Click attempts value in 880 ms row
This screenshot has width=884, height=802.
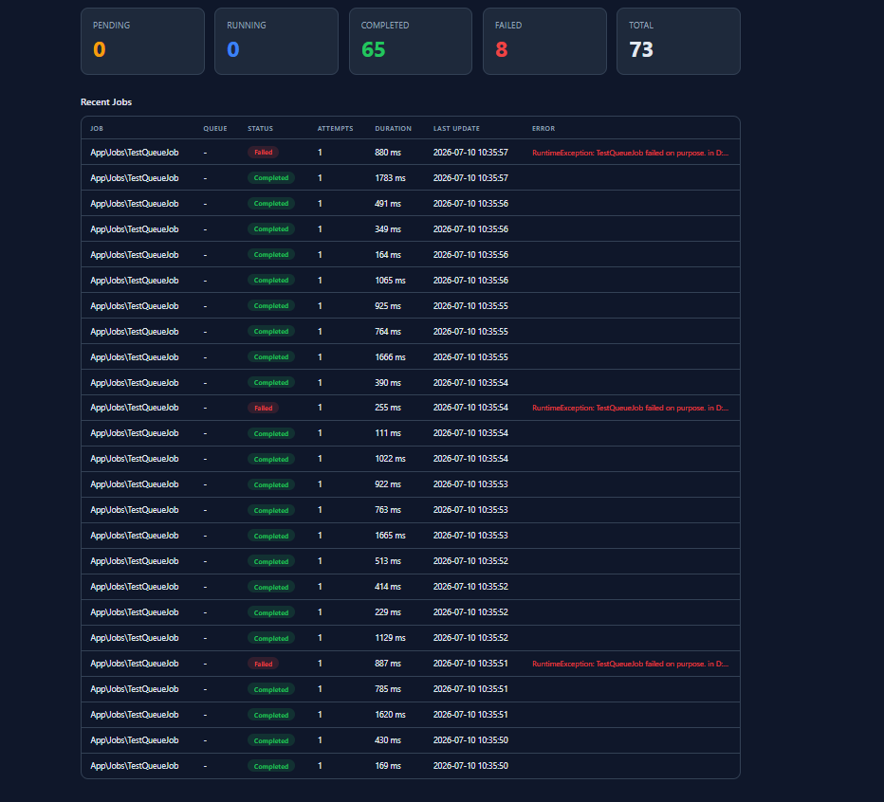click(320, 153)
